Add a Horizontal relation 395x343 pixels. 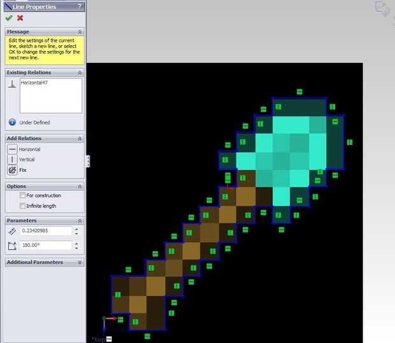12,150
